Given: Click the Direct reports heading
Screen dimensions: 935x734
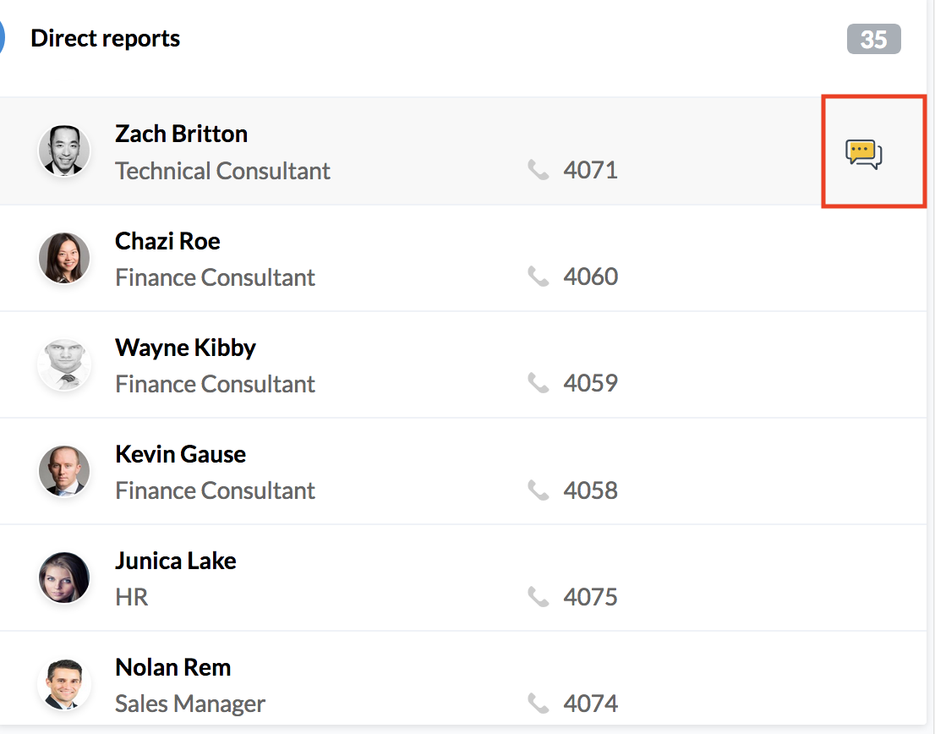Looking at the screenshot, I should pyautogui.click(x=105, y=38).
